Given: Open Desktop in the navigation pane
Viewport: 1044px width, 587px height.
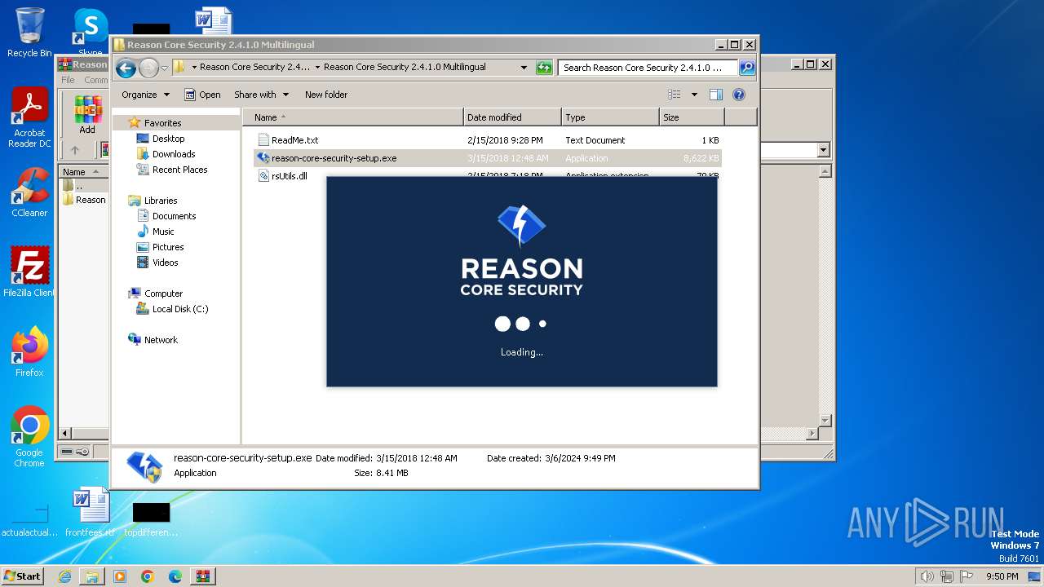Looking at the screenshot, I should click(168, 139).
